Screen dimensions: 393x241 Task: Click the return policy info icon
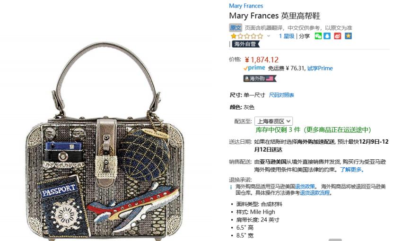(x=231, y=187)
